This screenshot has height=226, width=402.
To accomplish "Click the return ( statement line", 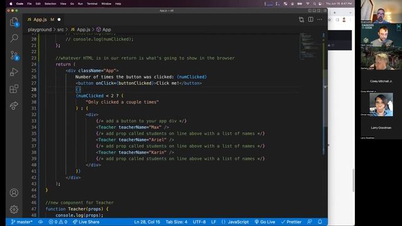I will point(65,64).
